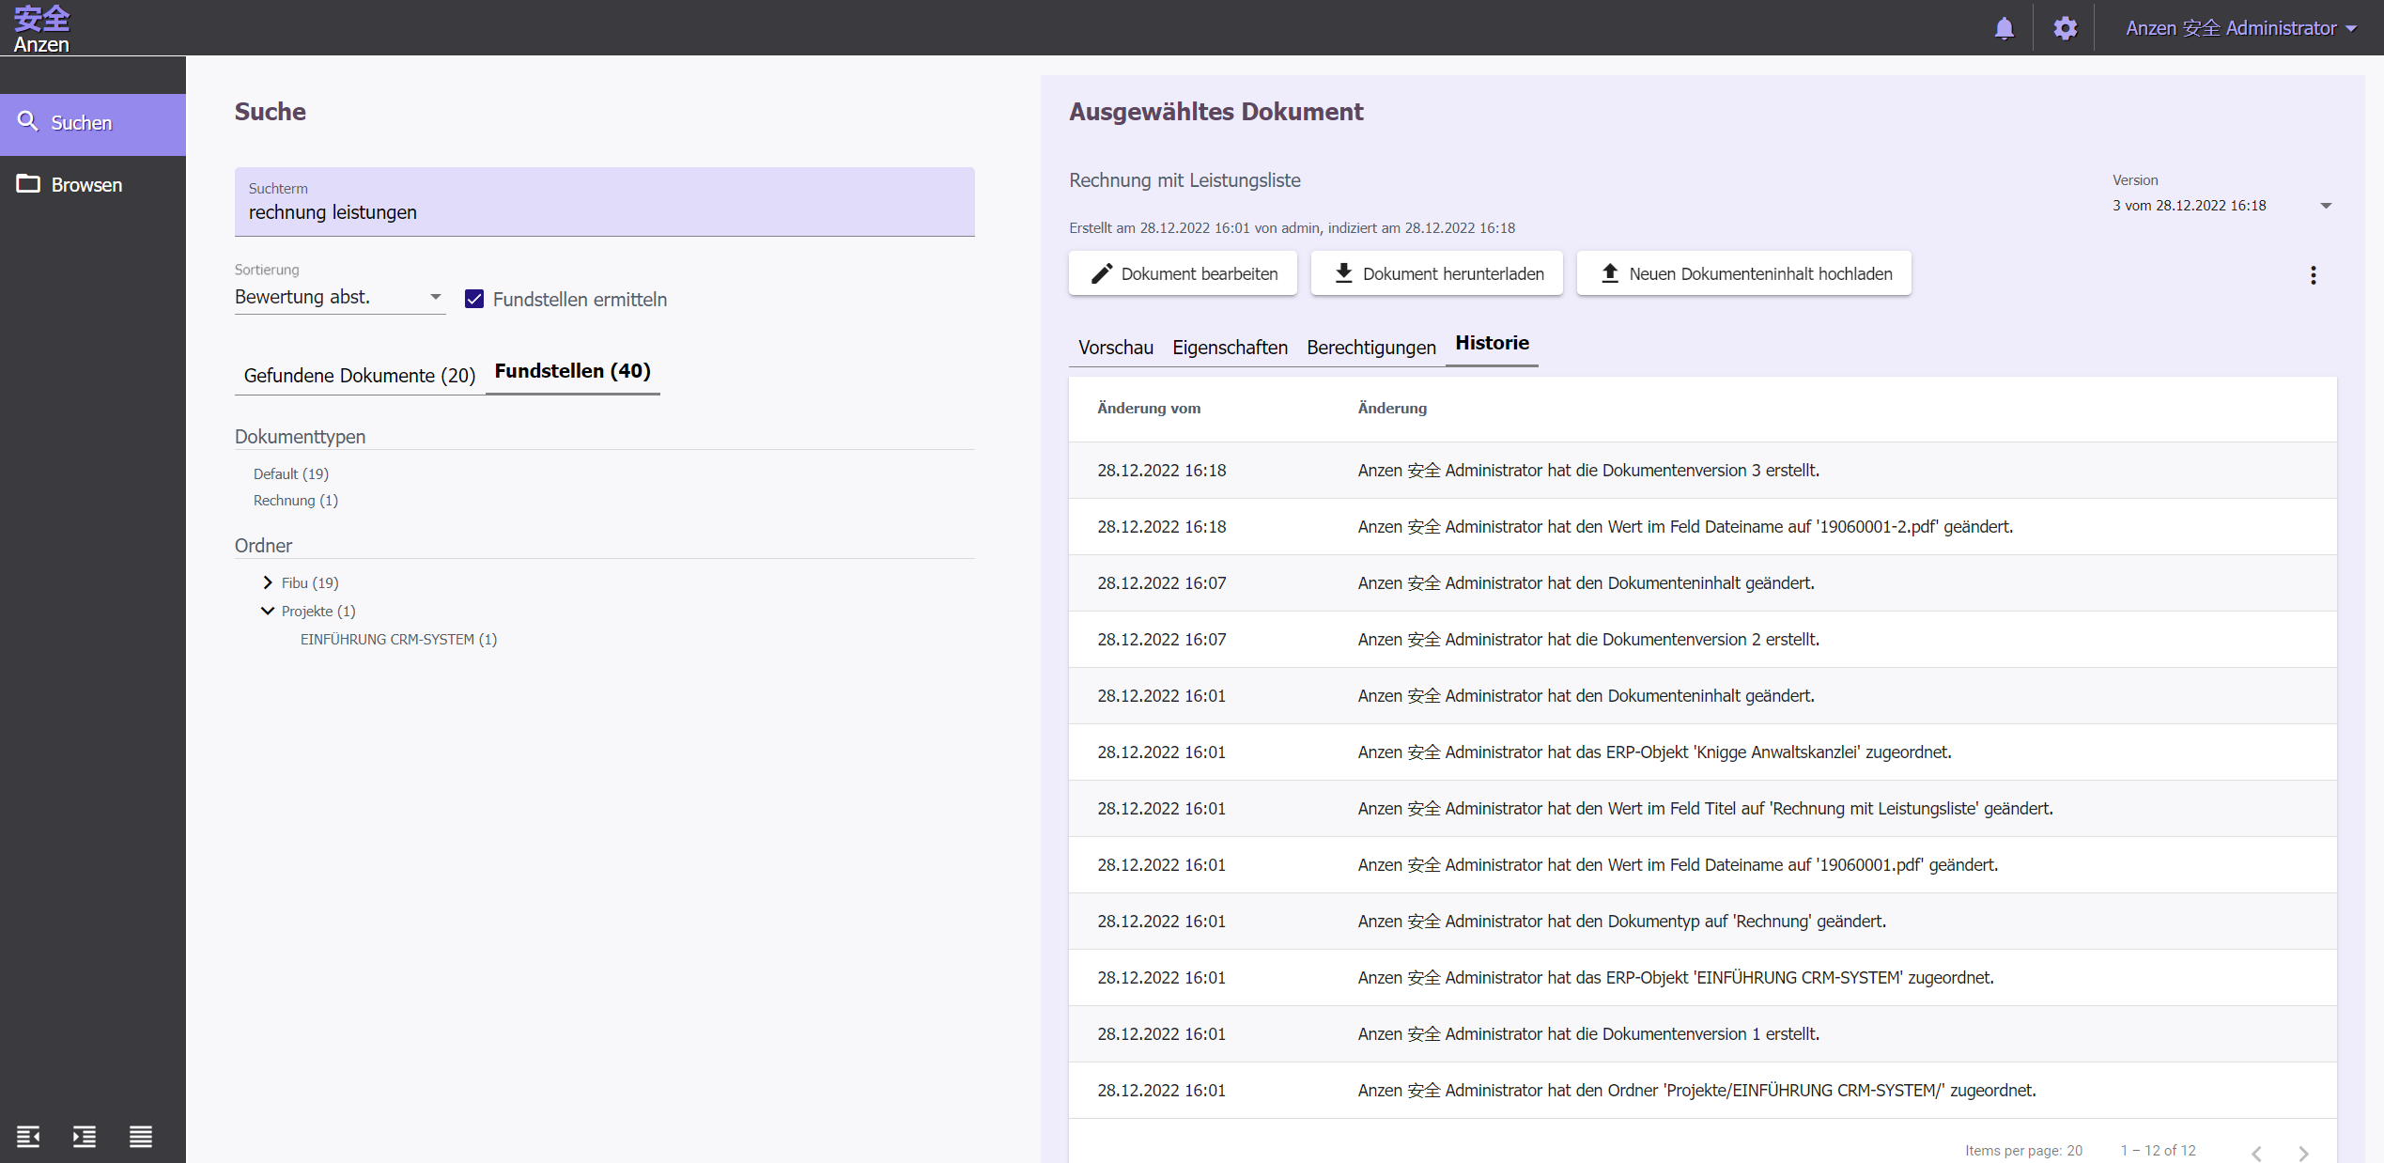Open the Anzen Administrator user menu
The width and height of the screenshot is (2384, 1163).
coord(2241,28)
